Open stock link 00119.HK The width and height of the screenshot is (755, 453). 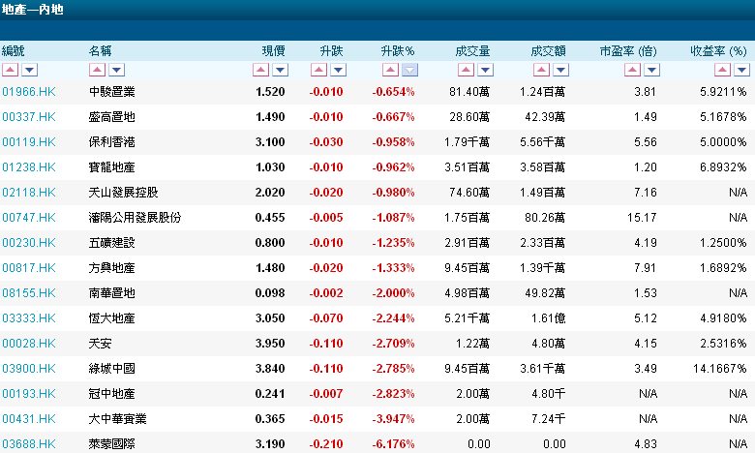29,142
